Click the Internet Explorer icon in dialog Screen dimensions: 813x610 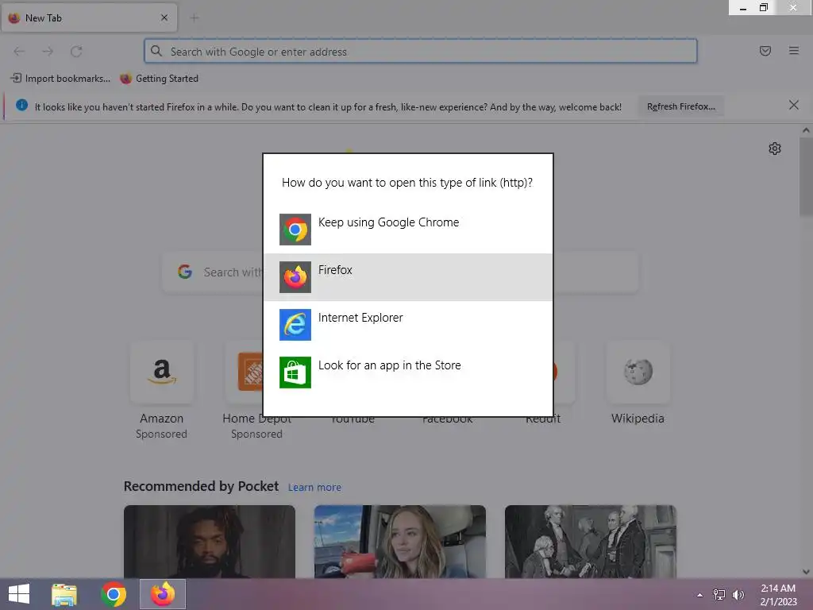295,325
